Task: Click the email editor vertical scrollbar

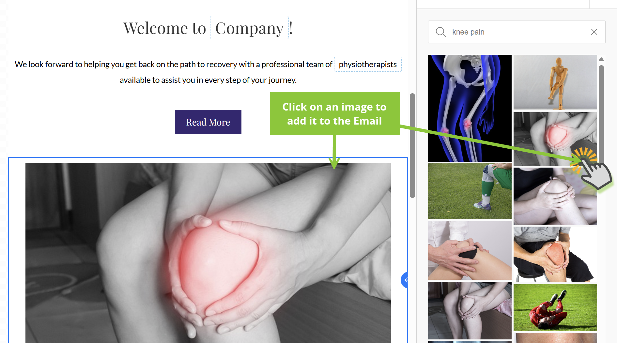Action: coord(412,145)
